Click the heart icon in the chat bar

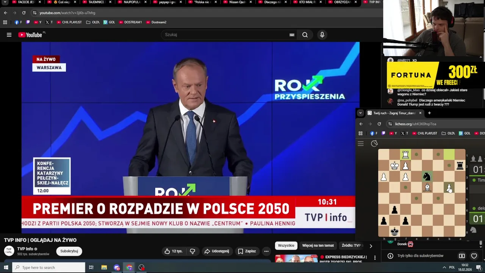pyautogui.click(x=474, y=256)
